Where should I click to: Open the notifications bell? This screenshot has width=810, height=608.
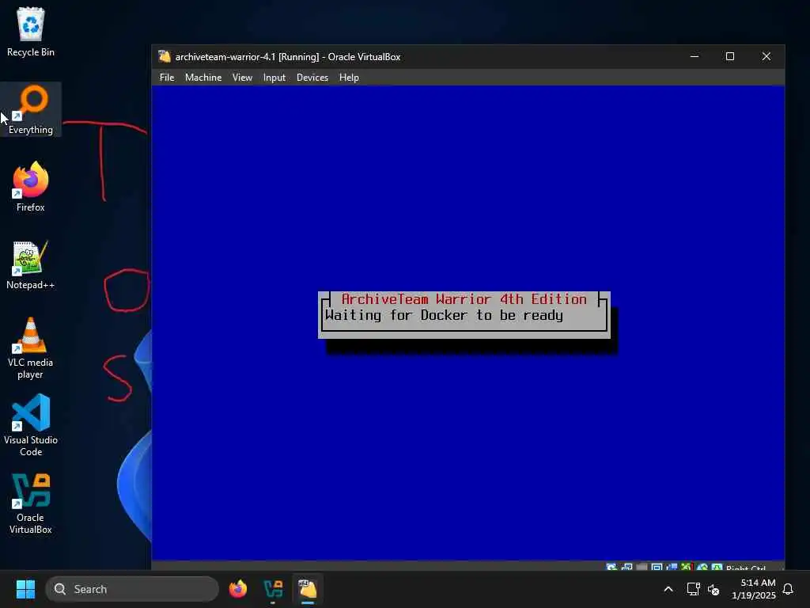[788, 589]
